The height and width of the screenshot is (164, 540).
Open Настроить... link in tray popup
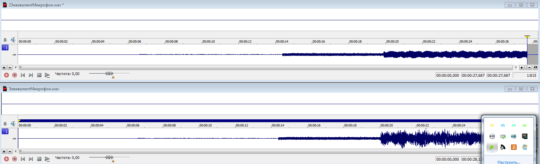coord(509,162)
